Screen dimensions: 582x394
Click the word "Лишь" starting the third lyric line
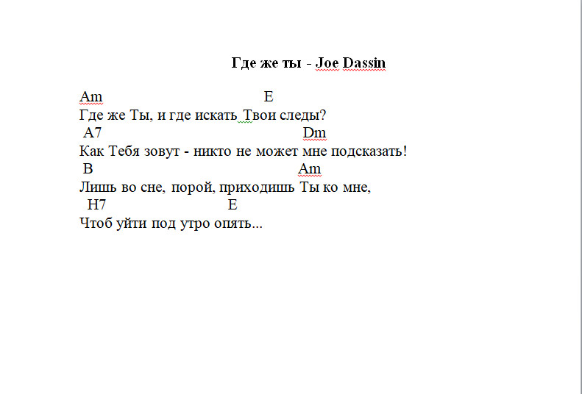94,187
